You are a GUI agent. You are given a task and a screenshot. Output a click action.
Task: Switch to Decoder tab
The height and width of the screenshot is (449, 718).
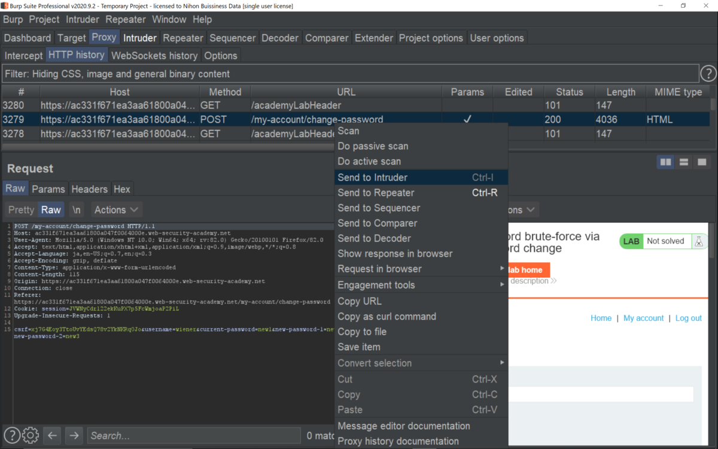[280, 38]
